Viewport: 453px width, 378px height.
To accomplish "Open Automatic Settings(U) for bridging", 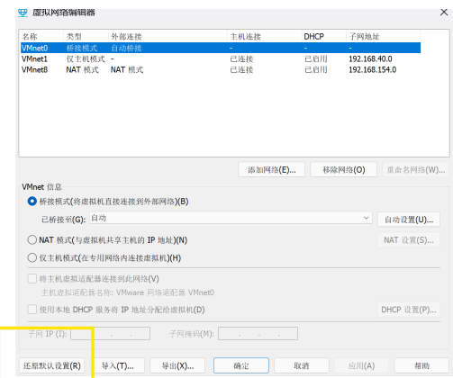I will [x=409, y=220].
